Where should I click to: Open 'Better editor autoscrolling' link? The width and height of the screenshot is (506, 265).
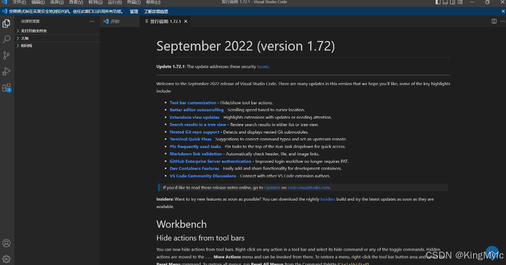(196, 110)
